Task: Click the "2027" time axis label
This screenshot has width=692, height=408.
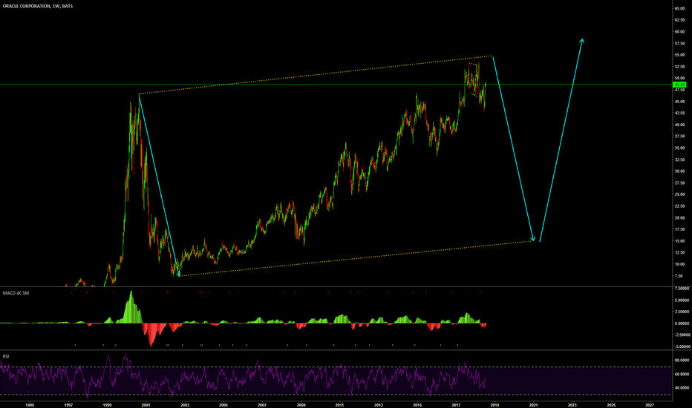Action: pyautogui.click(x=650, y=404)
